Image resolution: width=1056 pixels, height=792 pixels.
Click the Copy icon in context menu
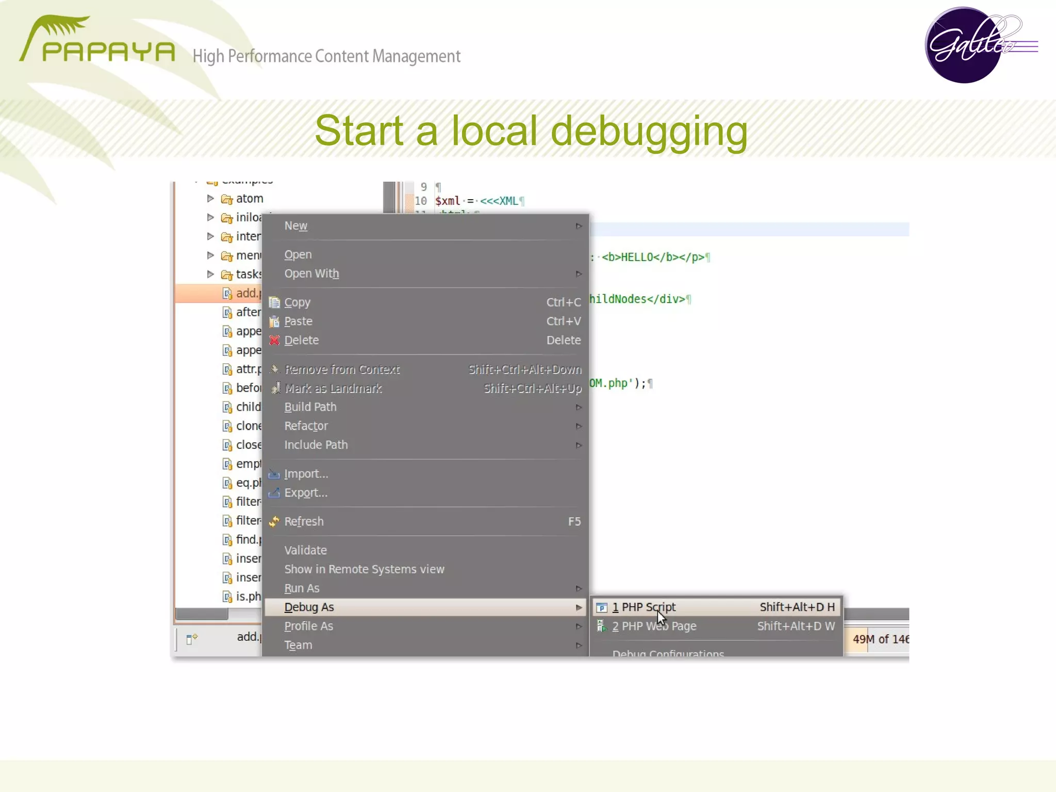(x=274, y=302)
